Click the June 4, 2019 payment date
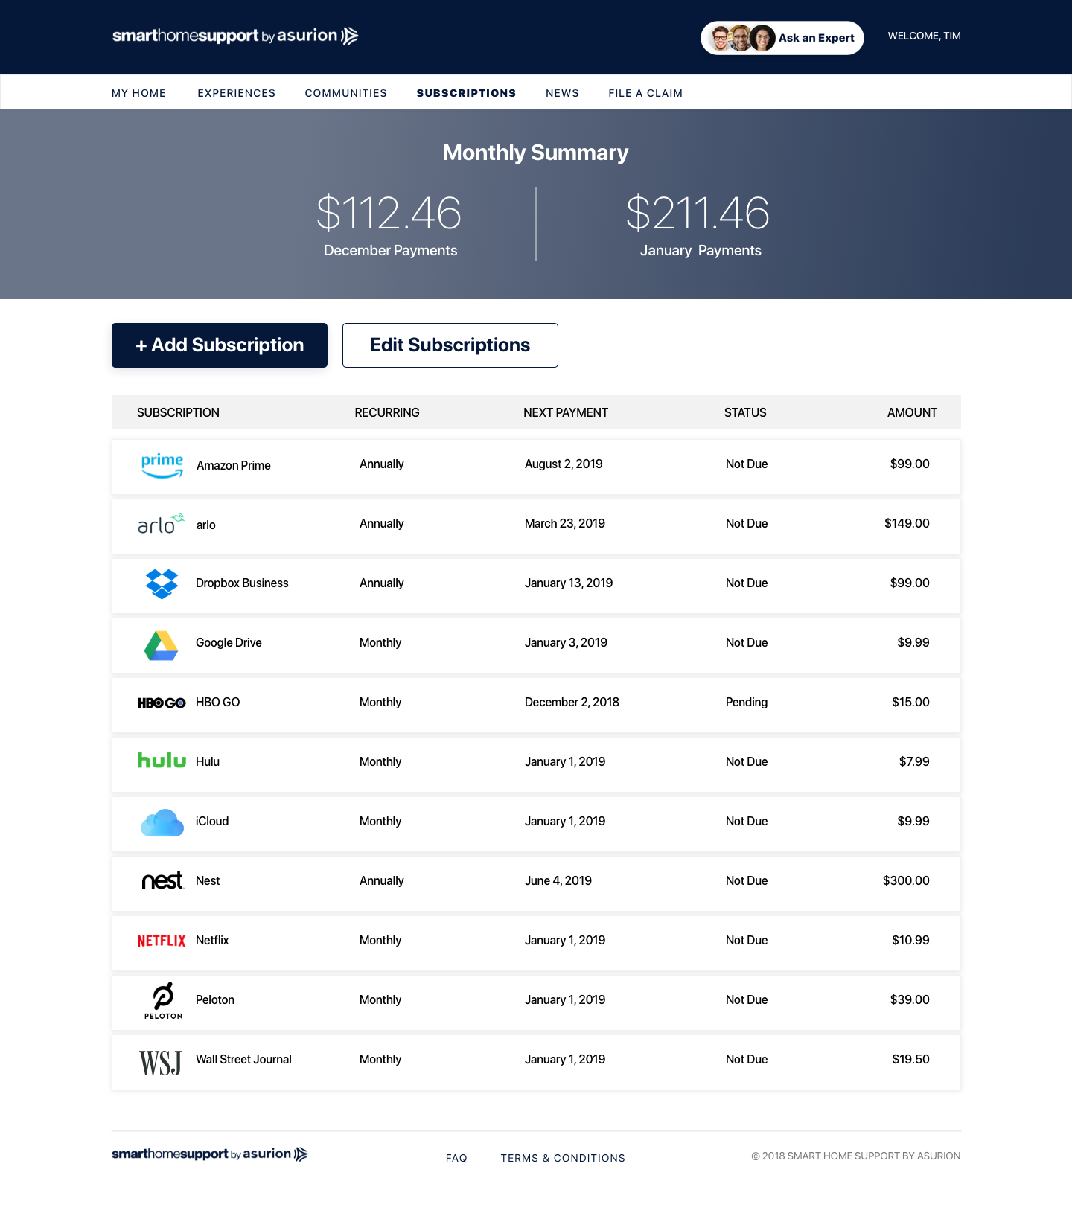Screen dimensions: 1072x1219 [558, 880]
